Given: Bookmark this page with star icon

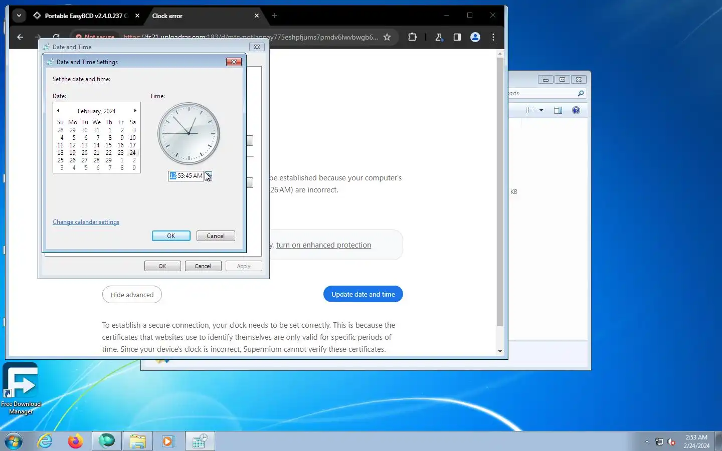Looking at the screenshot, I should point(387,37).
